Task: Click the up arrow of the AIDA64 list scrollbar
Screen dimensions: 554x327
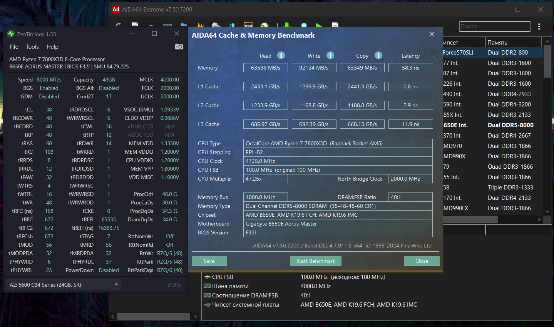Action: [x=547, y=42]
